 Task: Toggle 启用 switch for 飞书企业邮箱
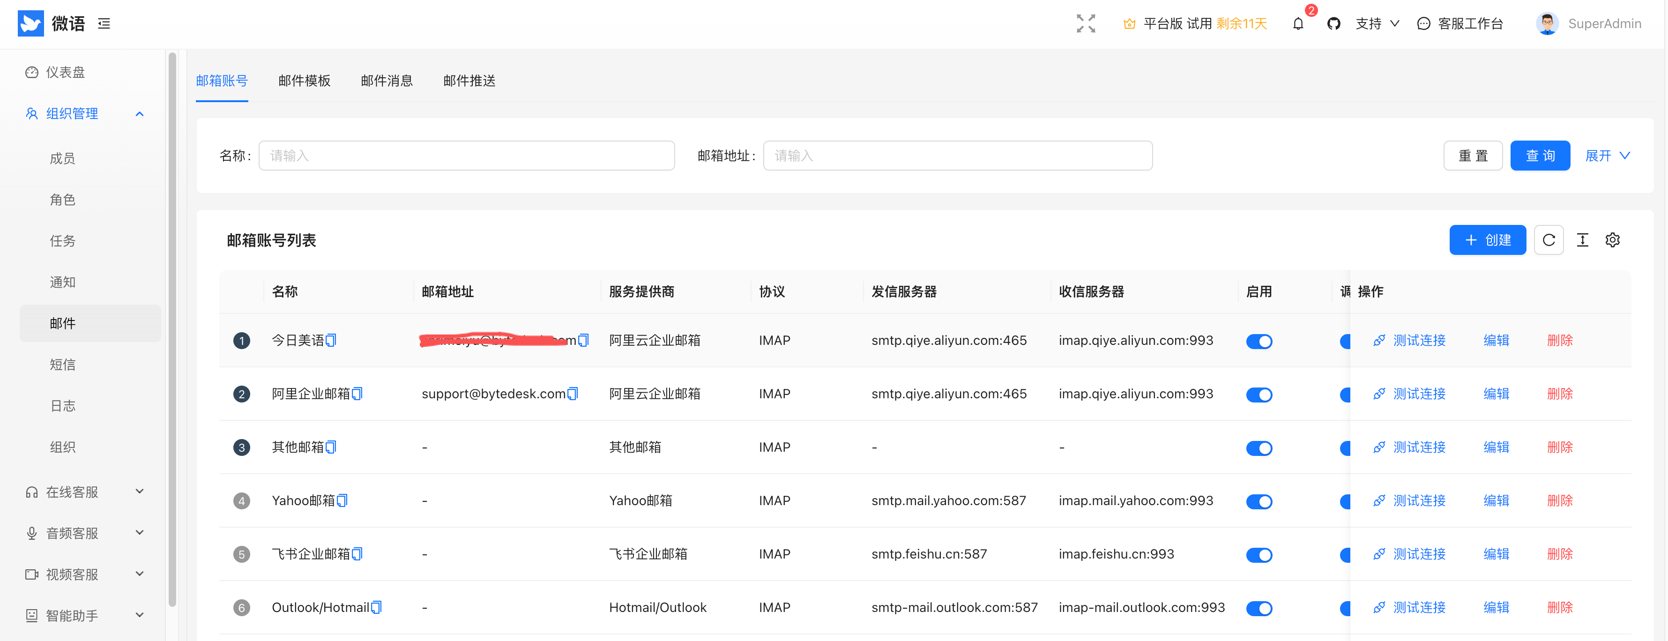point(1259,555)
